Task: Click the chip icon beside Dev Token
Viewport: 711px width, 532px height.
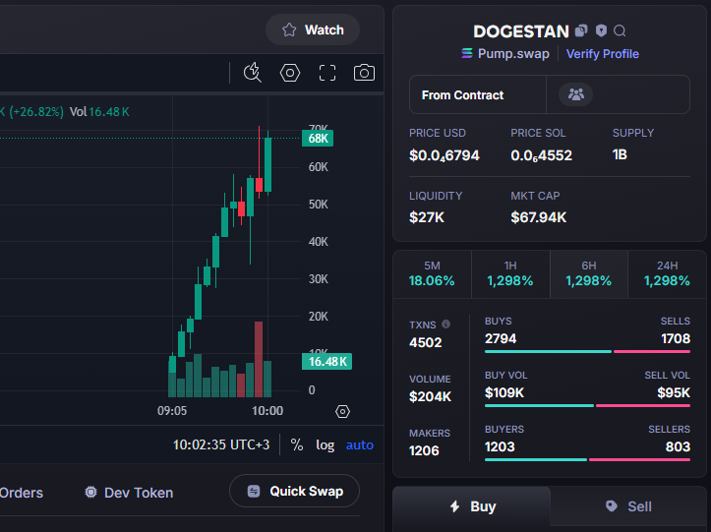Action: point(90,492)
